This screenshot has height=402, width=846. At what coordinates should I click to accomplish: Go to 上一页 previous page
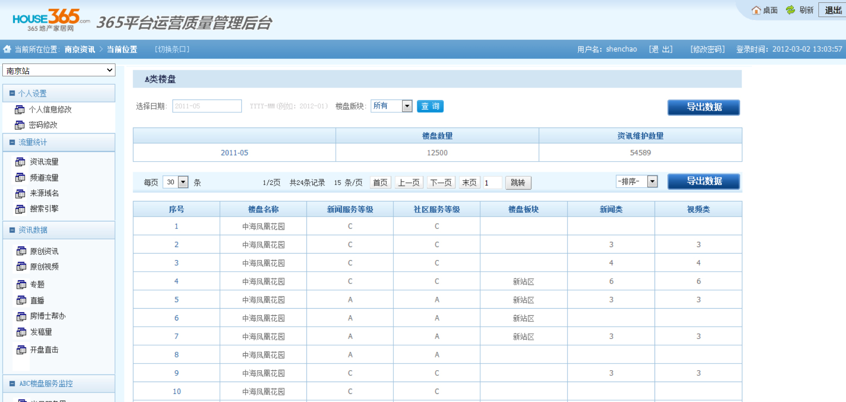pos(409,183)
